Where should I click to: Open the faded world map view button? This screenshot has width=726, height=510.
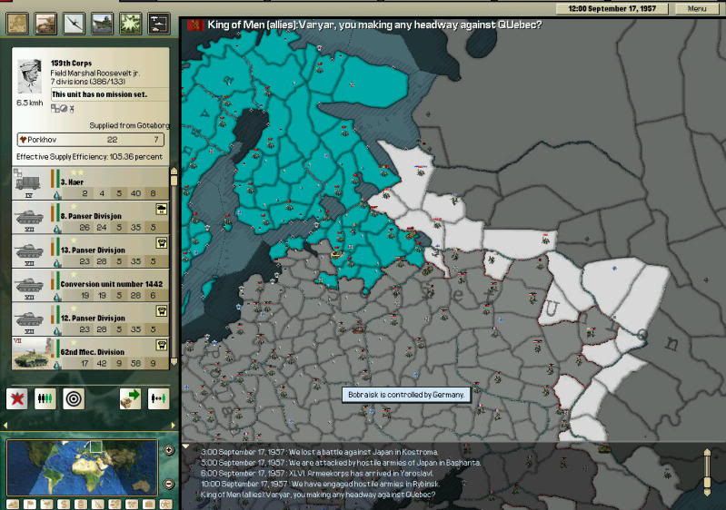[17, 23]
